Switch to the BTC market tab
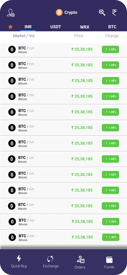Image resolution: width=127 pixels, height=275 pixels. point(112,27)
